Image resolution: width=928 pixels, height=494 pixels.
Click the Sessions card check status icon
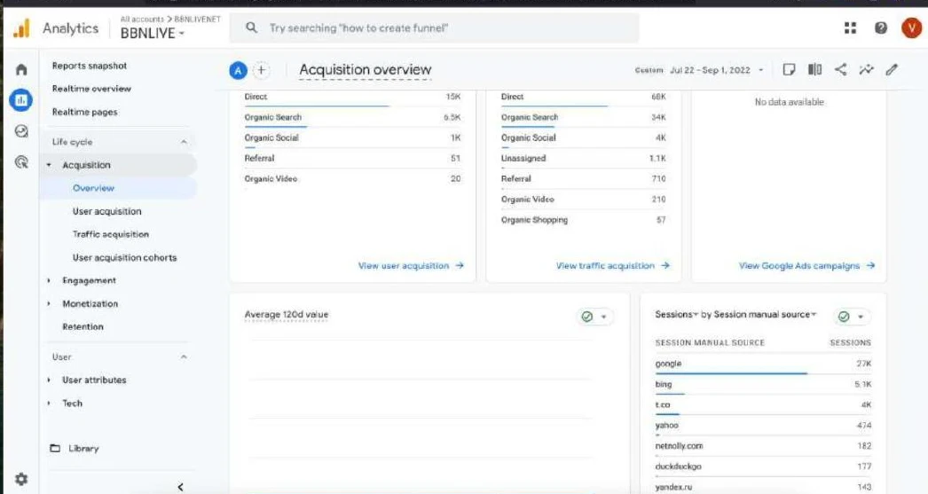click(x=844, y=317)
